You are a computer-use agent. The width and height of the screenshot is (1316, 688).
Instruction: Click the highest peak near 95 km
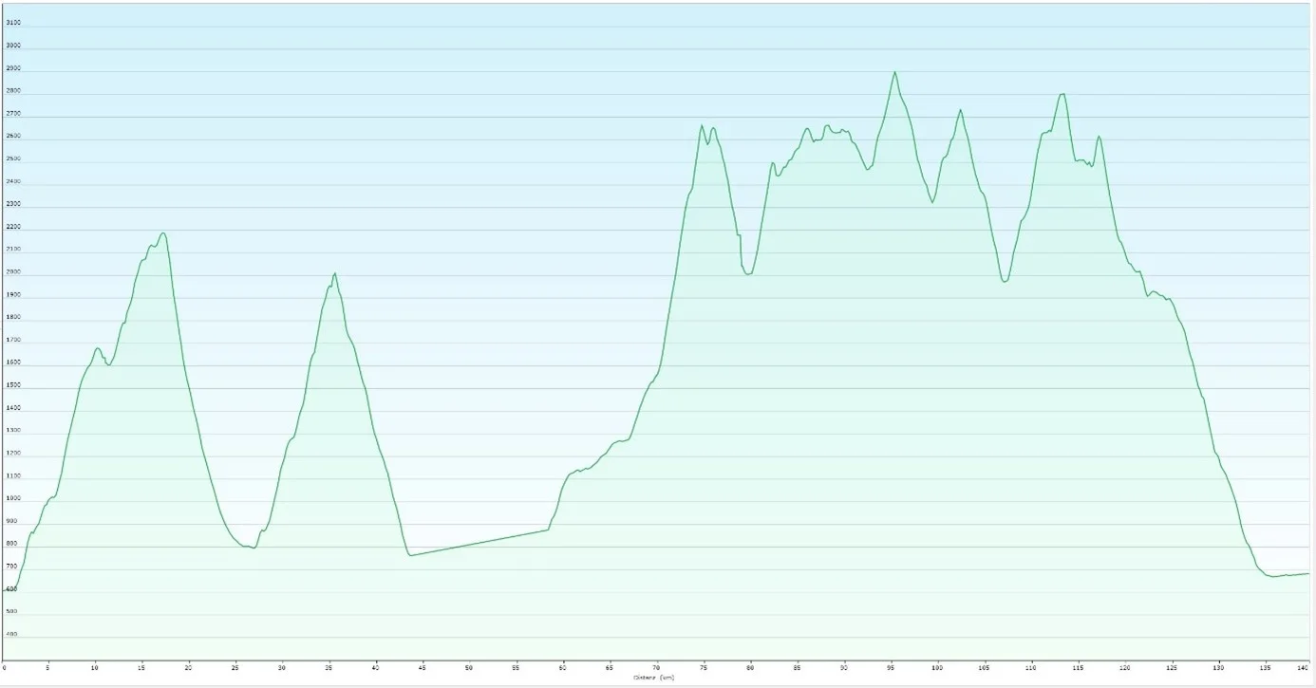pyautogui.click(x=894, y=72)
